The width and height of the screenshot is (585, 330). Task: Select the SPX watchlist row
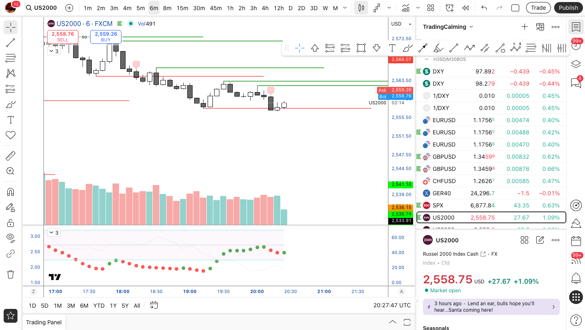pyautogui.click(x=491, y=205)
